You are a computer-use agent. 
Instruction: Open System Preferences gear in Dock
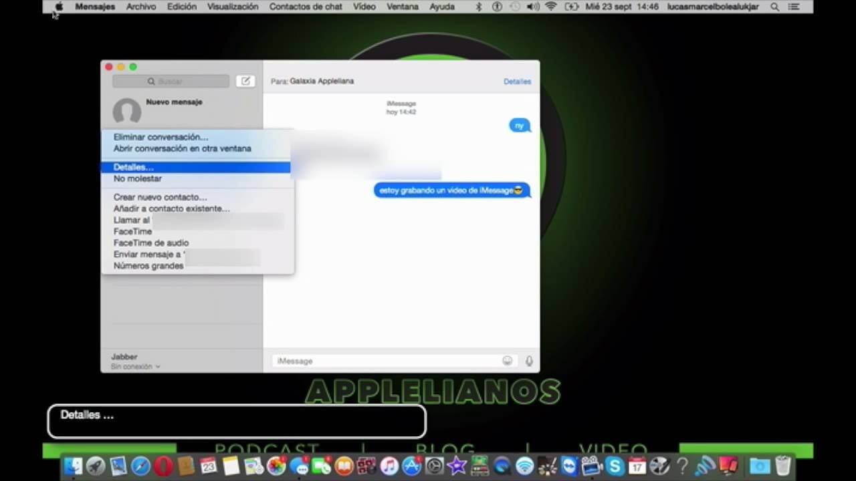435,466
